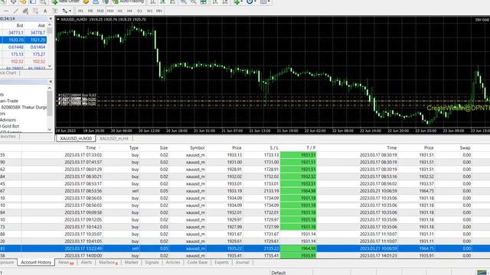
Task: Select the arrows drawing tool
Action: pyautogui.click(x=64, y=11)
